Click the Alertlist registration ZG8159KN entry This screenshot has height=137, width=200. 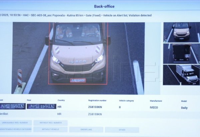click(x=95, y=114)
